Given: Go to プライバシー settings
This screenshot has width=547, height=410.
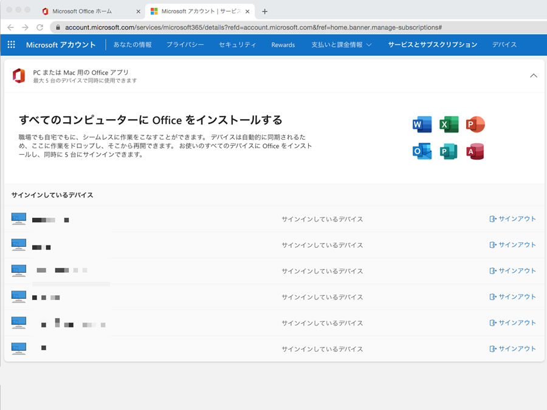Looking at the screenshot, I should point(185,44).
